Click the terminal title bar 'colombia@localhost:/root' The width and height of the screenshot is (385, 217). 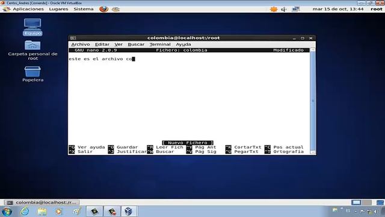[x=183, y=38]
